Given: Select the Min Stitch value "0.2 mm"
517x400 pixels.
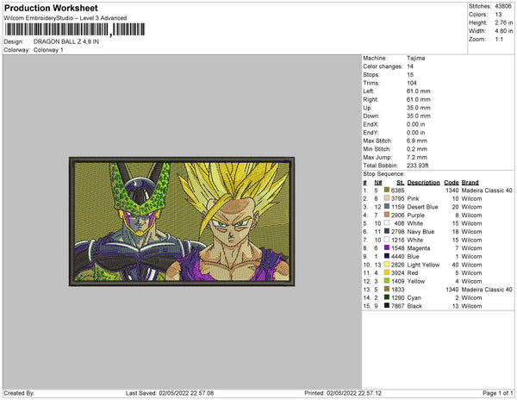Looking at the screenshot, I should pyautogui.click(x=417, y=149).
